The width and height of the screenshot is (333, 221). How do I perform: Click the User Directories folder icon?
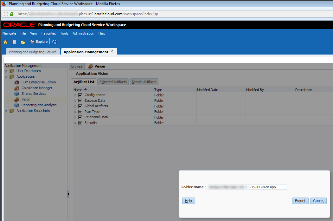[x=12, y=71]
